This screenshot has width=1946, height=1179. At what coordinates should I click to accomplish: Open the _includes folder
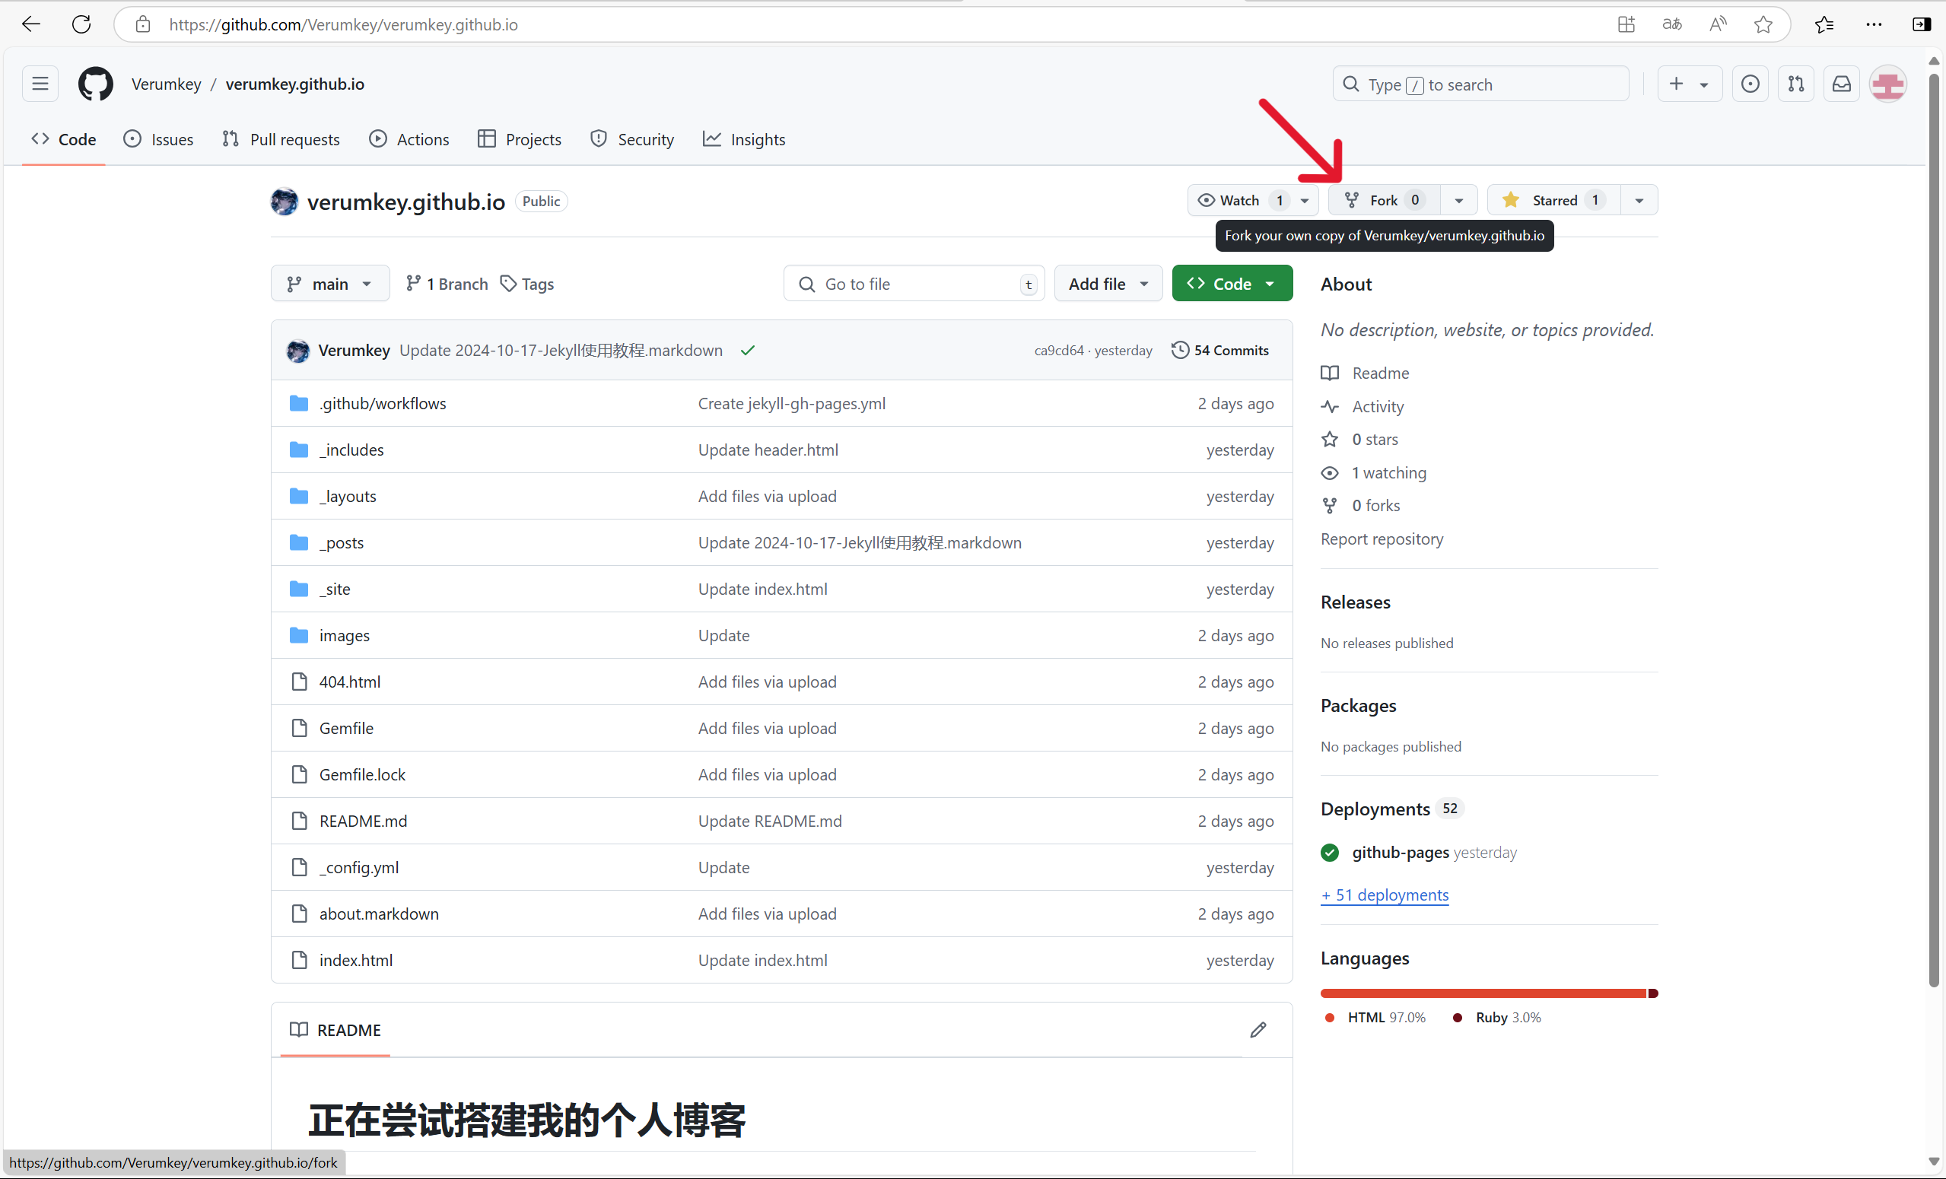(351, 450)
